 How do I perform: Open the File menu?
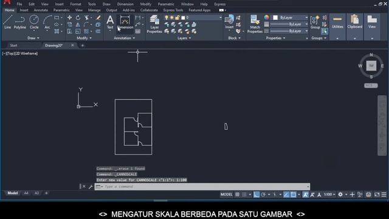click(19, 4)
